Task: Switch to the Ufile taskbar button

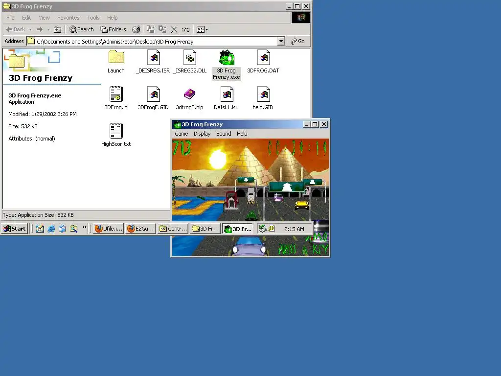Action: point(108,229)
